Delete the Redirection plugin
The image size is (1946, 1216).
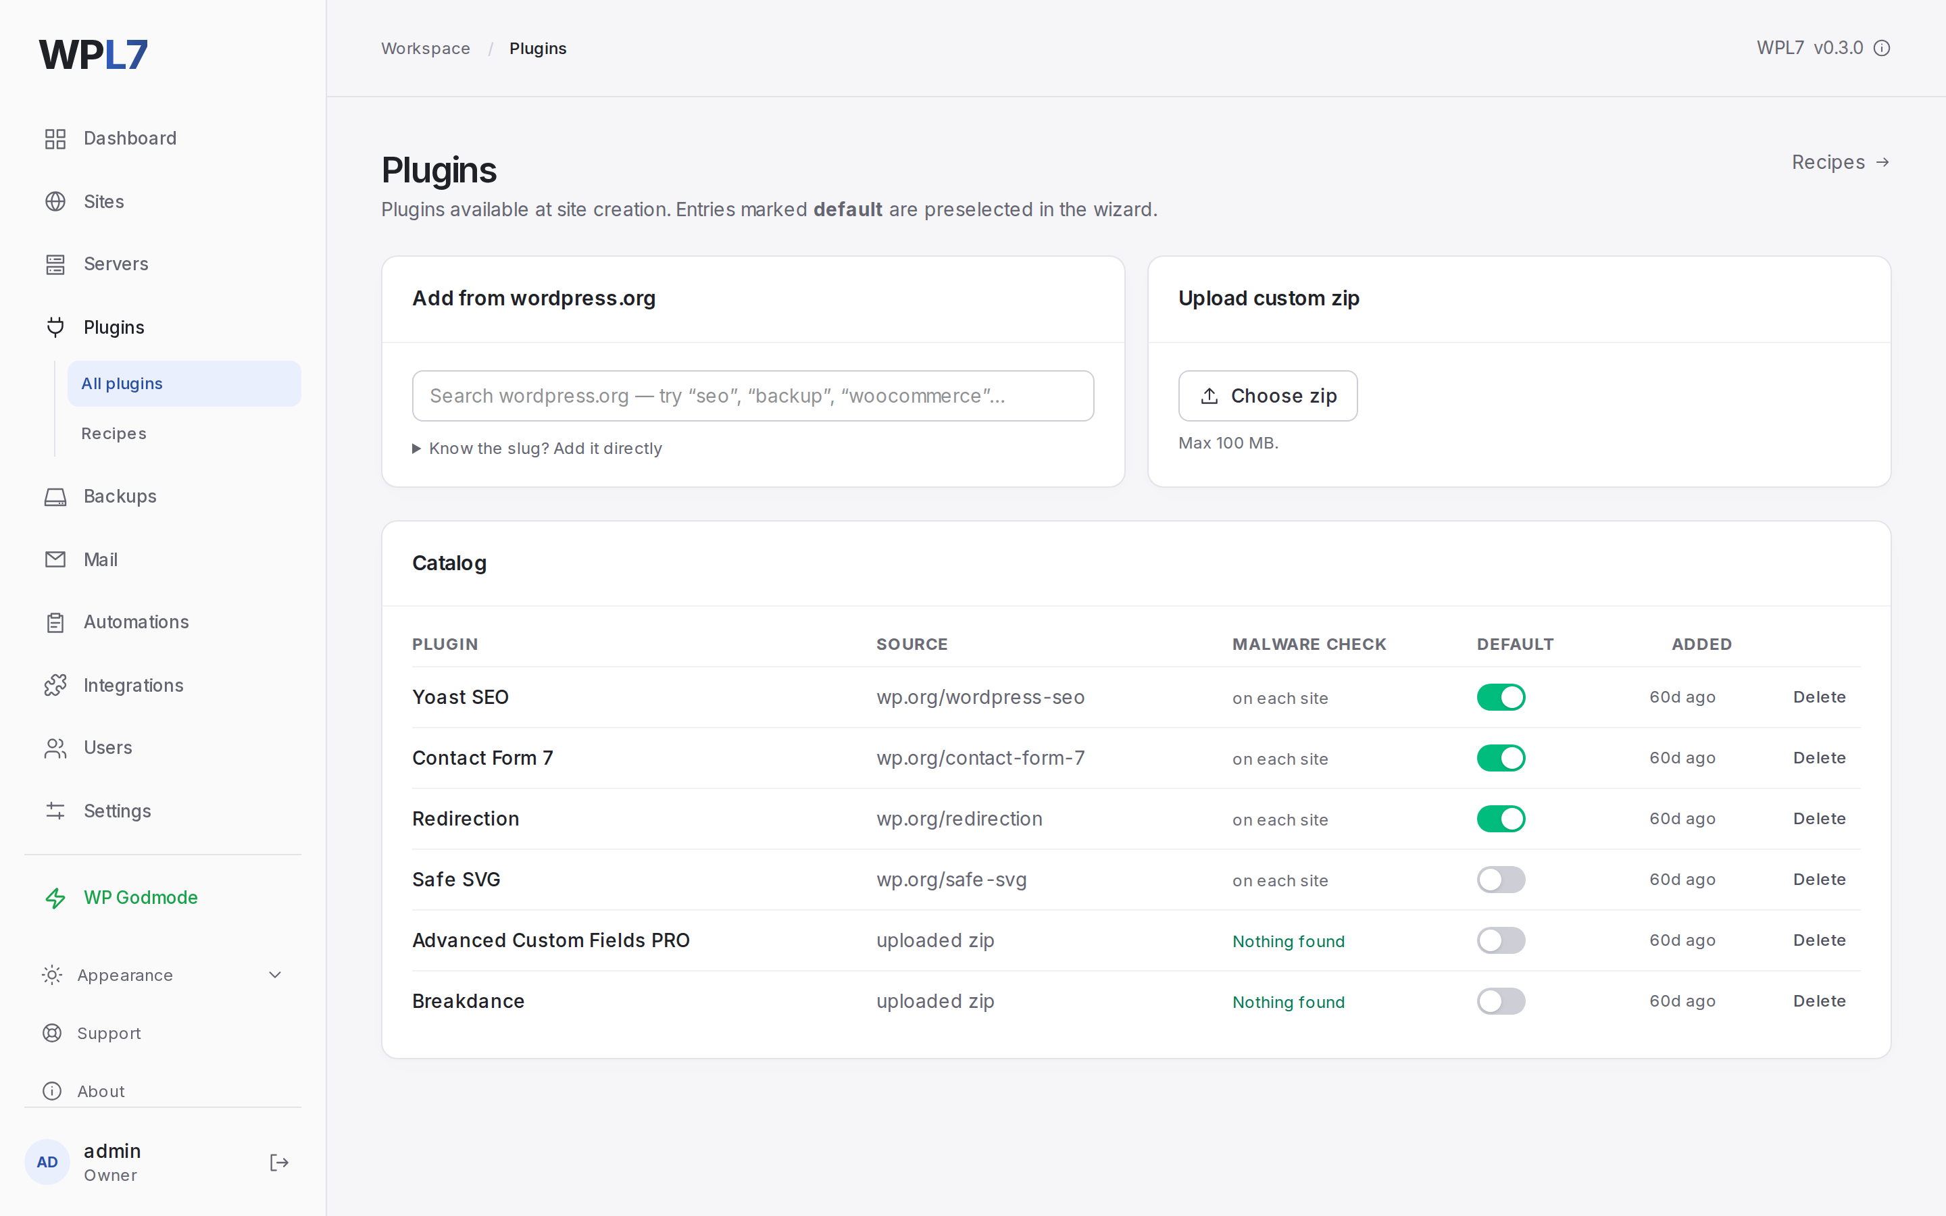[1819, 819]
